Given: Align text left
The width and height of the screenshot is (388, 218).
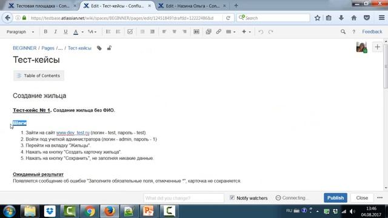Looking at the screenshot, I should [164, 31].
